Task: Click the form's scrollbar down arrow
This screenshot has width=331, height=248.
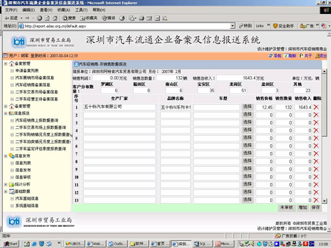Action: [324, 201]
